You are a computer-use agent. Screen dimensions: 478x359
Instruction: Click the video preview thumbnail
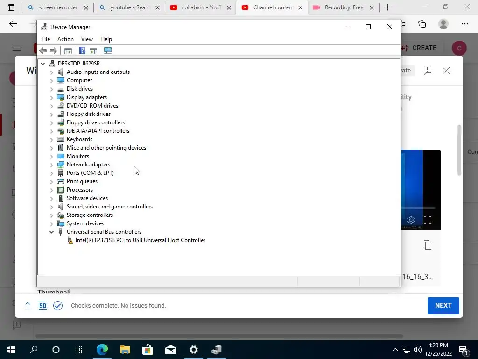[421, 189]
